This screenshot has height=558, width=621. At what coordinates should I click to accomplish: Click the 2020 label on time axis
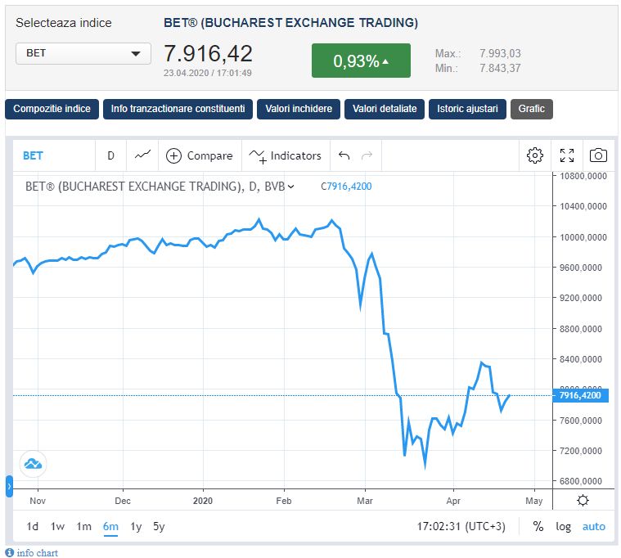coord(203,501)
